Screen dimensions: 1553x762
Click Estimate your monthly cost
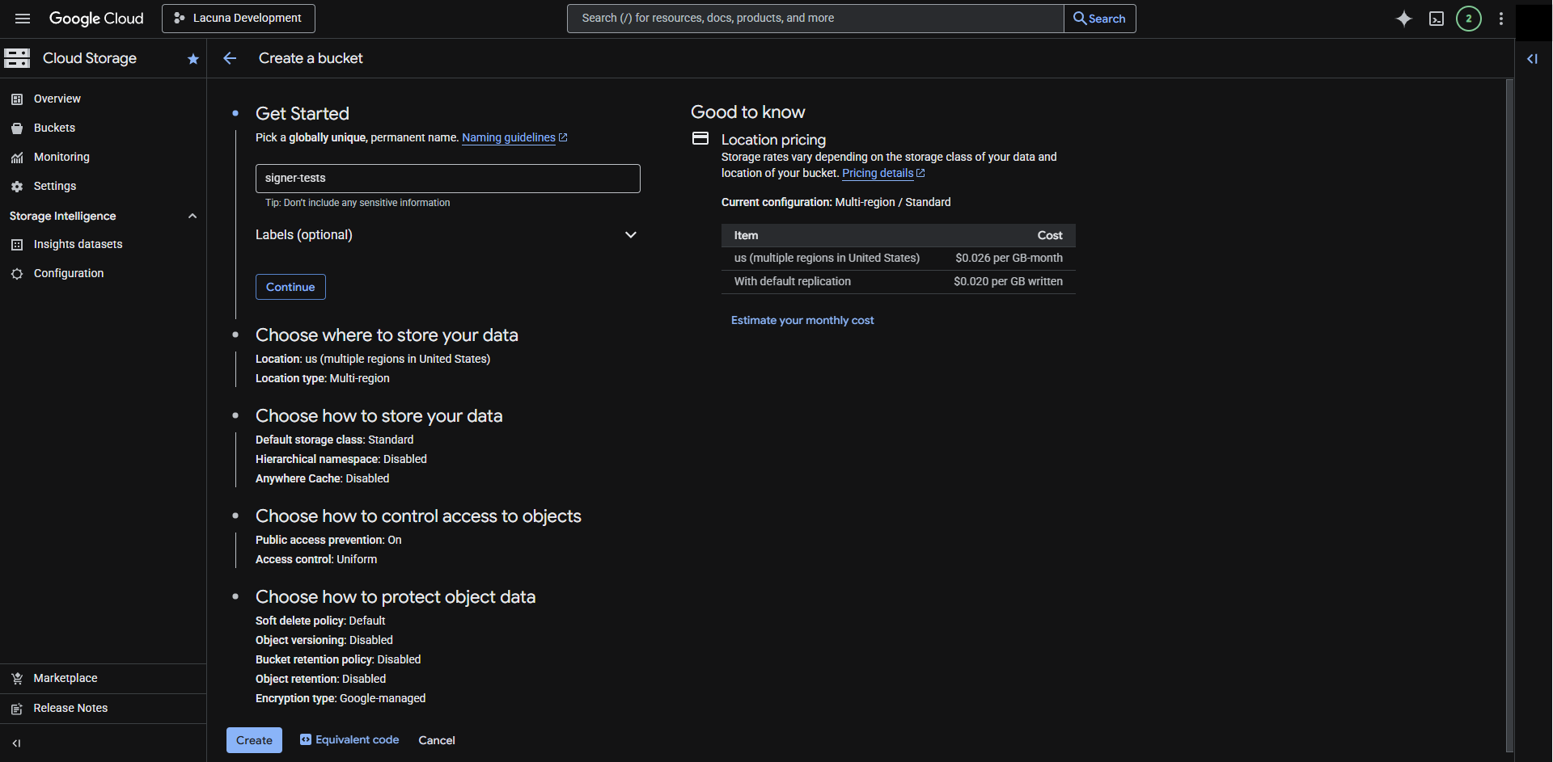(x=802, y=321)
